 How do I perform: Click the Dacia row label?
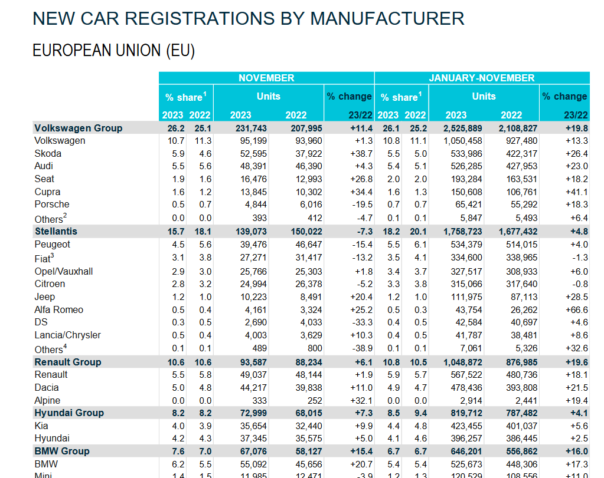[x=47, y=387]
